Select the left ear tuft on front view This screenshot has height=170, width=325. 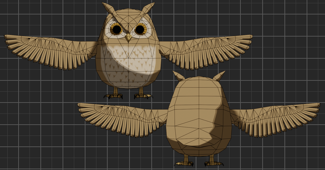(x=108, y=8)
